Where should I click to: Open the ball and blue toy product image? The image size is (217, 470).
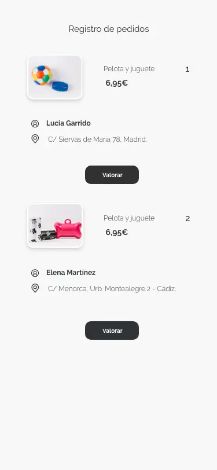coord(55,77)
